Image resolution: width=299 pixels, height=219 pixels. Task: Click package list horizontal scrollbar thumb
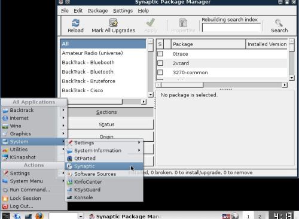(182, 85)
